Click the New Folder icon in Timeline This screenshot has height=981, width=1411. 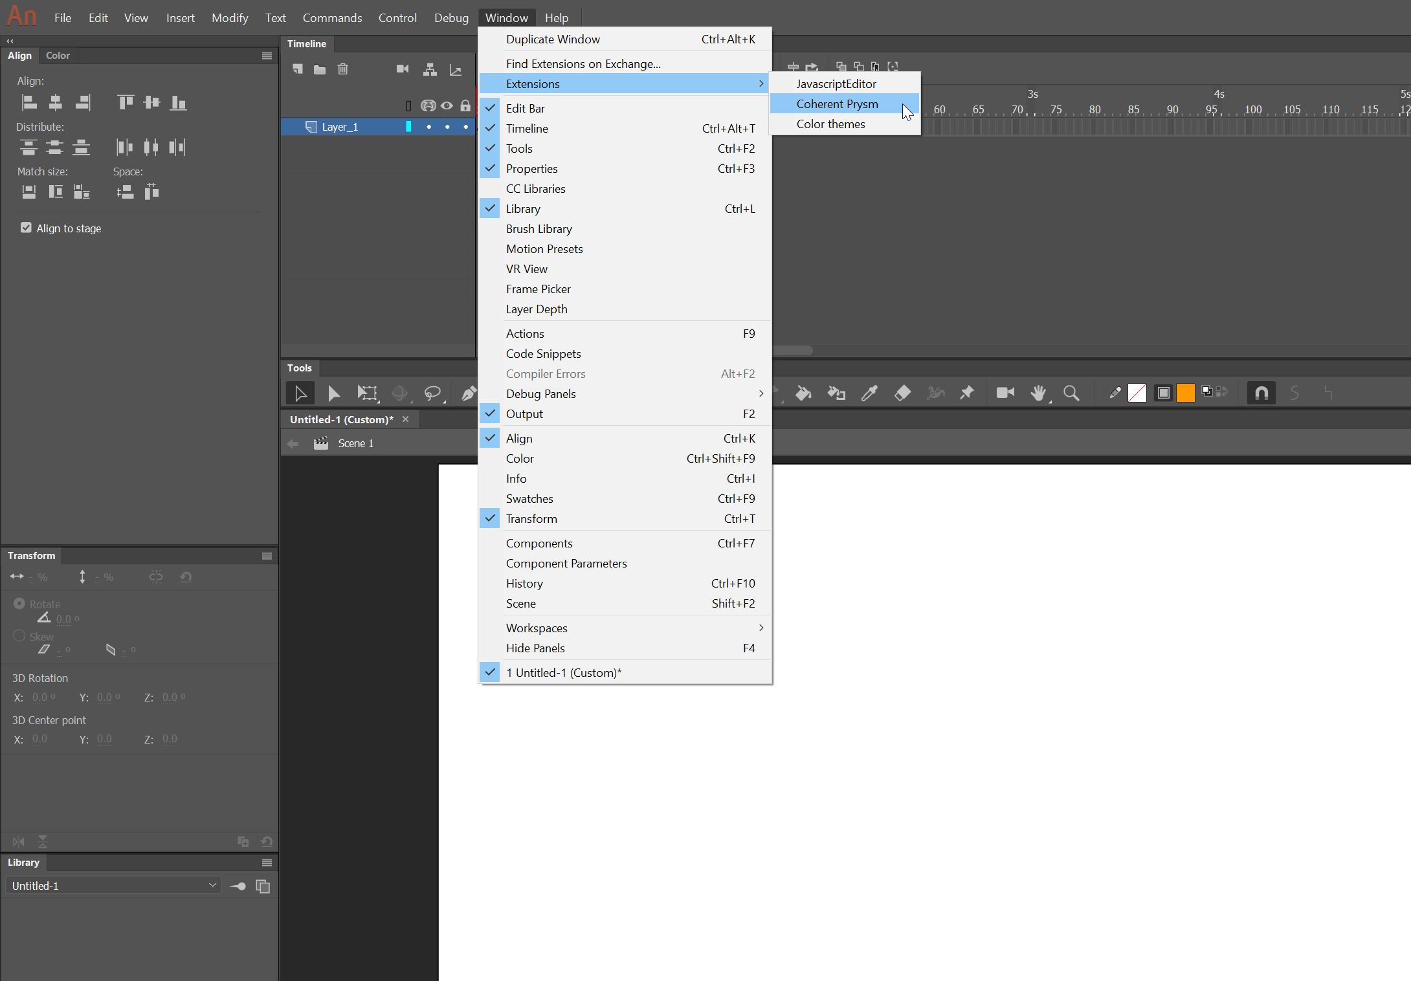320,69
